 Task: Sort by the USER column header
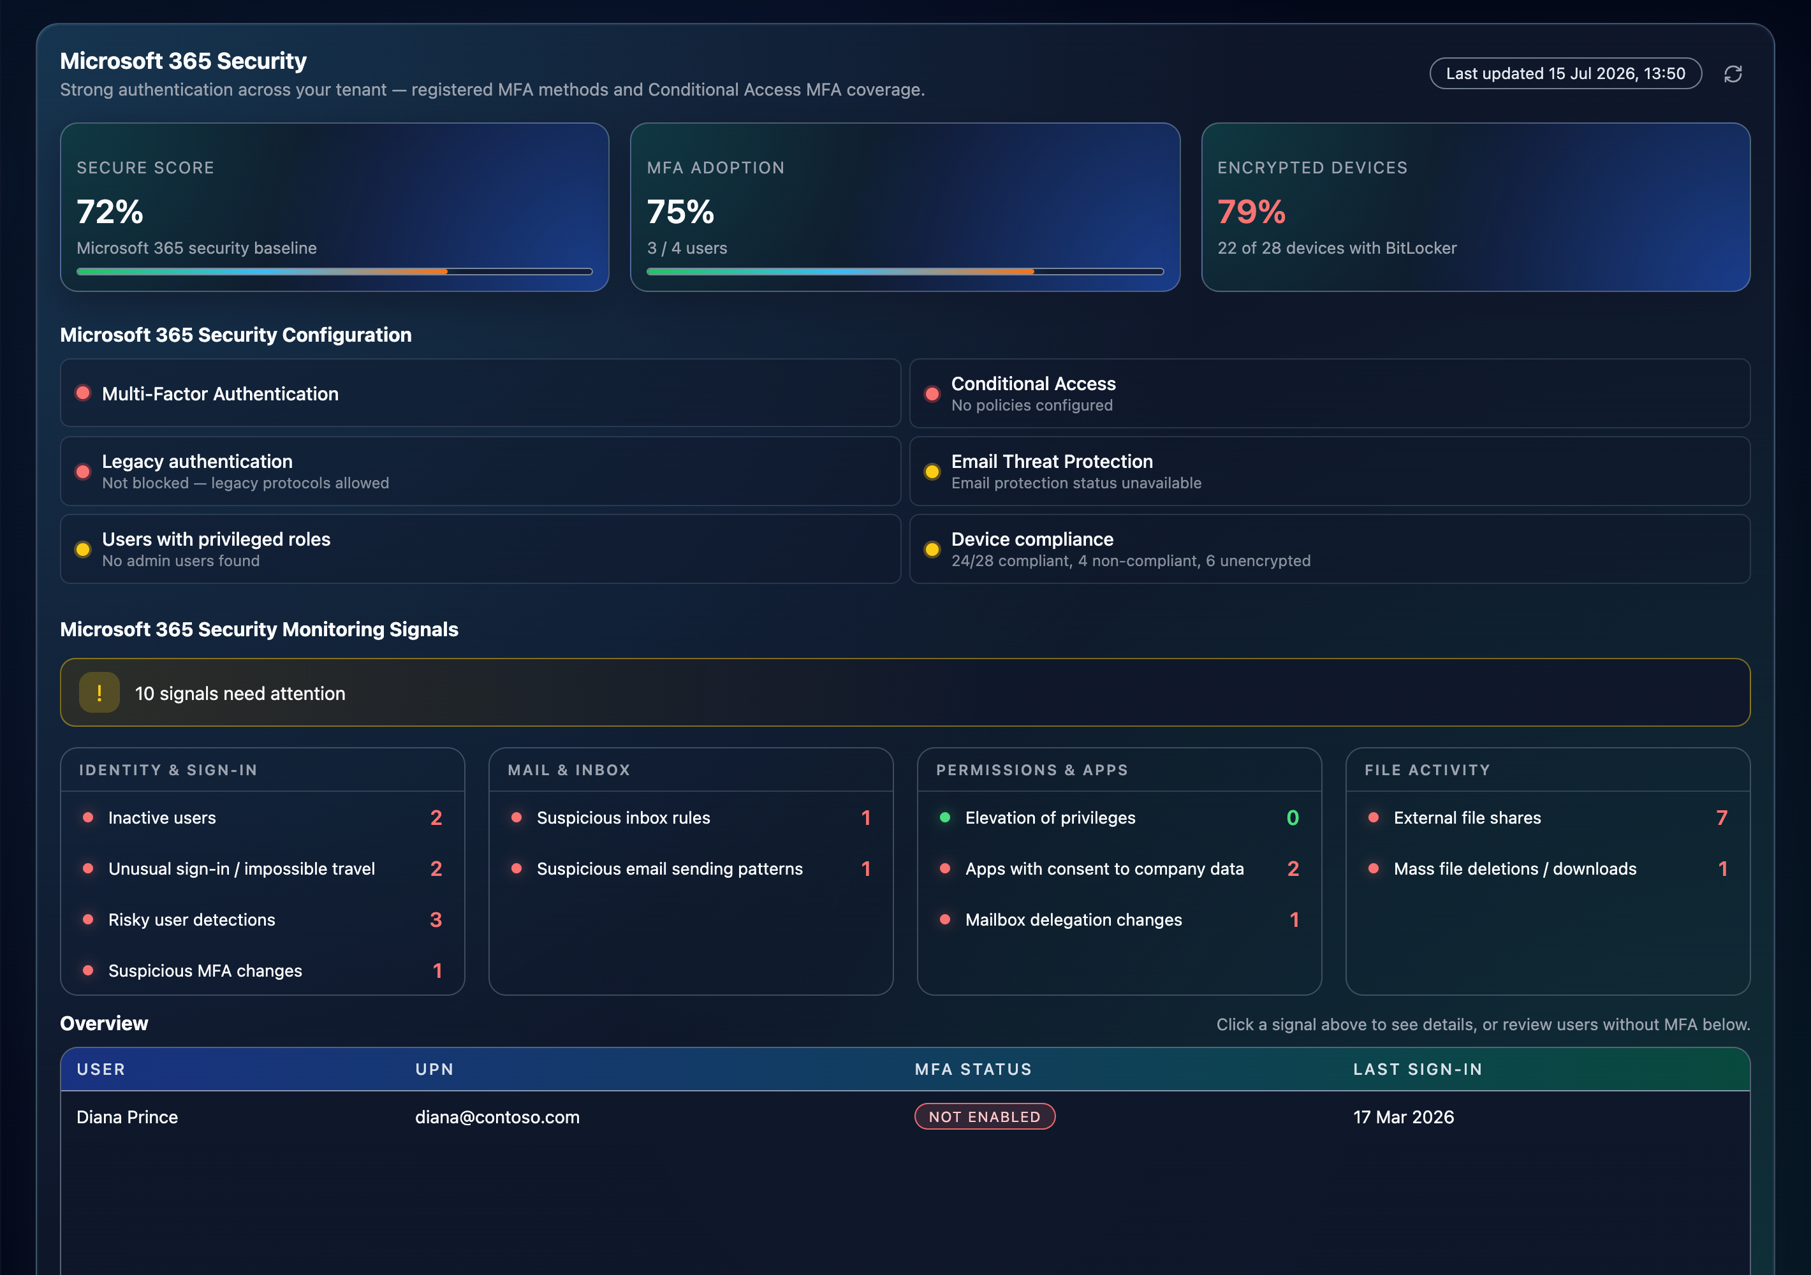tap(101, 1069)
